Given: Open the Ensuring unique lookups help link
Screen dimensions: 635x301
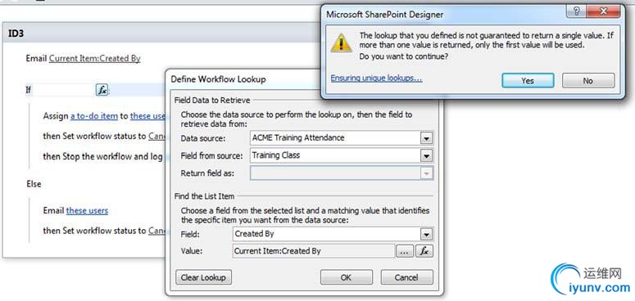Looking at the screenshot, I should pos(376,78).
